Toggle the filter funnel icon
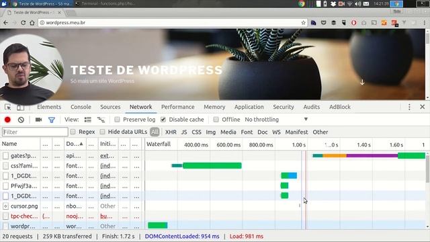This screenshot has height=242, width=430. [52, 120]
